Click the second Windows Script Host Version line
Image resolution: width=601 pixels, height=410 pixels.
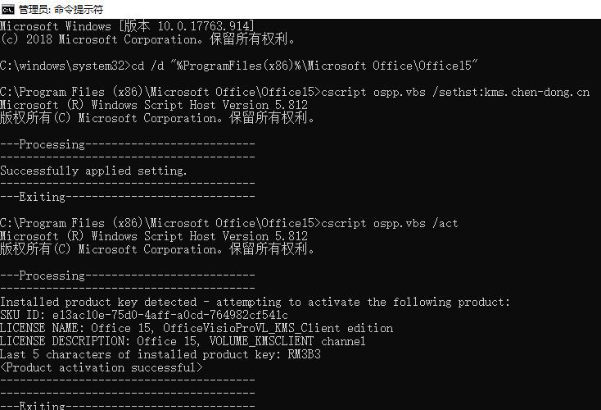[x=154, y=236]
